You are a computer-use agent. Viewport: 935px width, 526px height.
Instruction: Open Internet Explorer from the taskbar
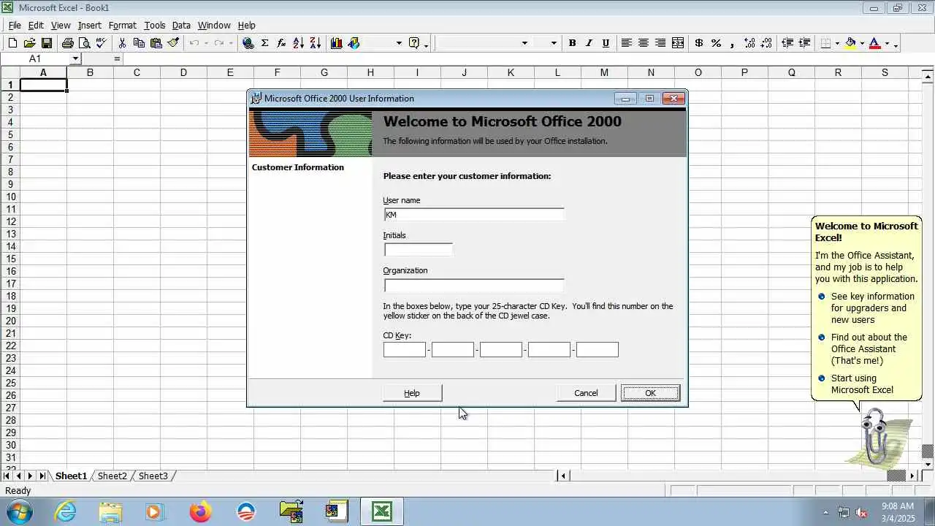click(x=66, y=512)
